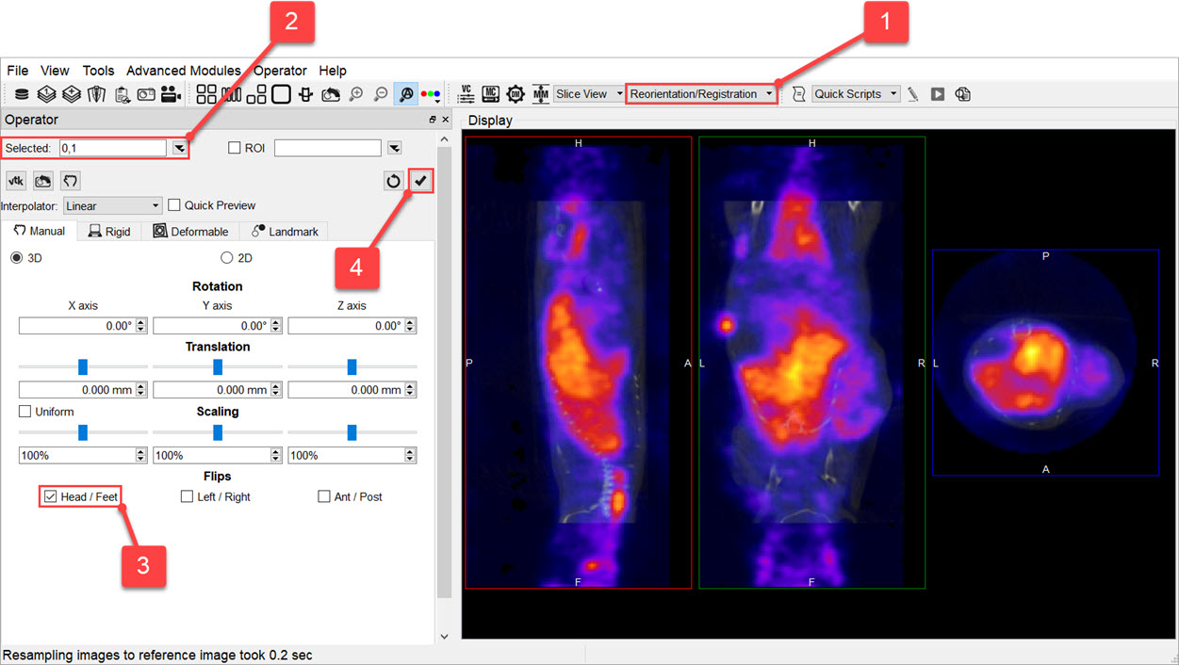Click the play script icon
The image size is (1179, 665).
pos(938,94)
